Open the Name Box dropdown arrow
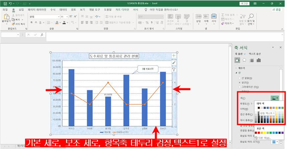Screen dimensions: 287x149 [x=18, y=35]
